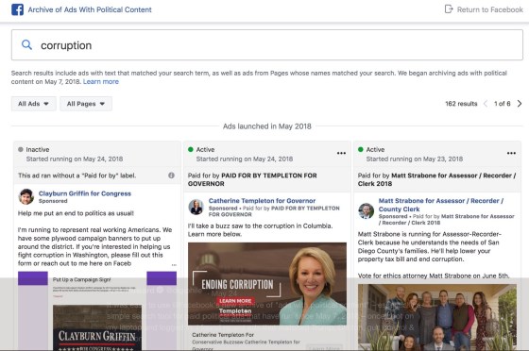Viewport: 529px width, 351px height.
Task: Click Clayburn Griffin profile picture
Action: click(x=26, y=196)
